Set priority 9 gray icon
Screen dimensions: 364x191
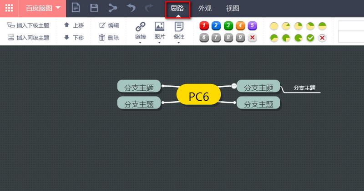coord(240,38)
